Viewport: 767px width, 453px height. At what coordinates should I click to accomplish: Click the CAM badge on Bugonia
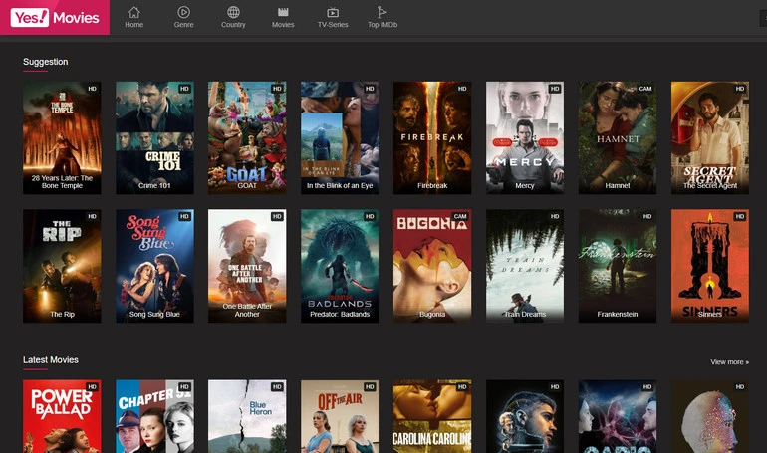coord(460,216)
